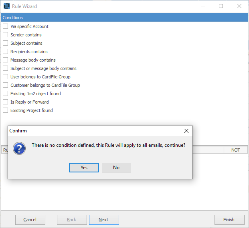Enable Existing Project found condition
The height and width of the screenshot is (228, 249).
click(5, 110)
